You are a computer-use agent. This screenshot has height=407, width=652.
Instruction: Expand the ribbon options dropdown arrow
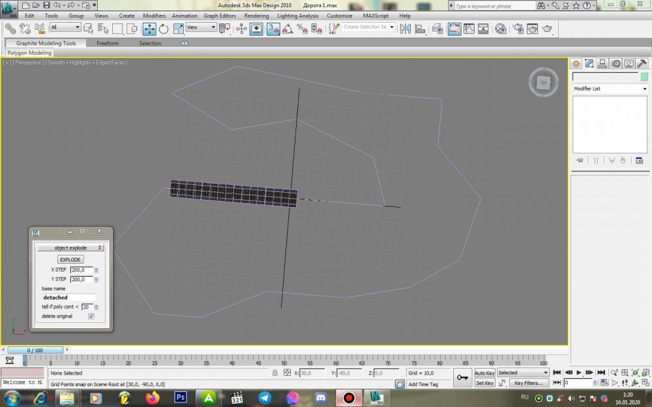tap(185, 43)
